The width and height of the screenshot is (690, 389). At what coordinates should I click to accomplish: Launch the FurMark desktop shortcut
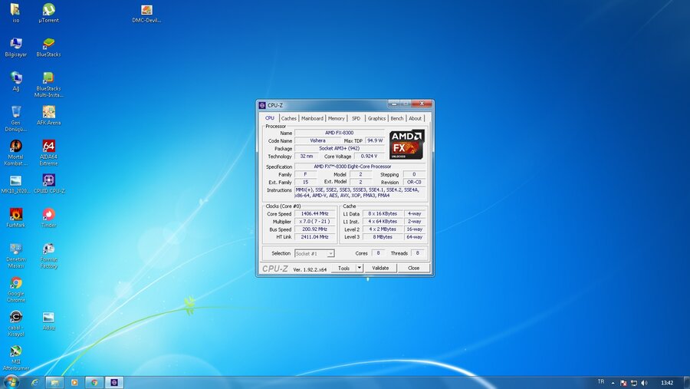tap(16, 218)
